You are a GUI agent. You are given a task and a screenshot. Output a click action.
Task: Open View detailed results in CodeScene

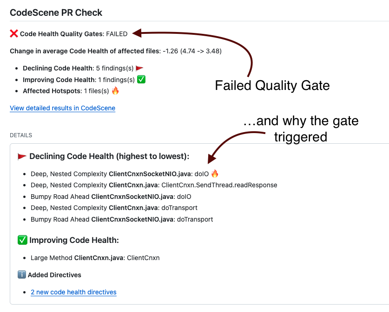(62, 108)
